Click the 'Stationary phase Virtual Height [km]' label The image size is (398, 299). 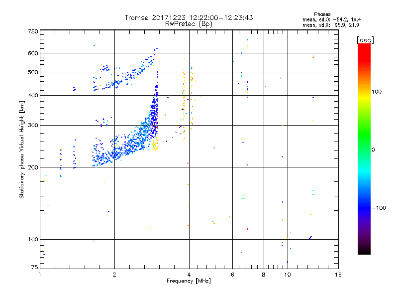coord(22,149)
